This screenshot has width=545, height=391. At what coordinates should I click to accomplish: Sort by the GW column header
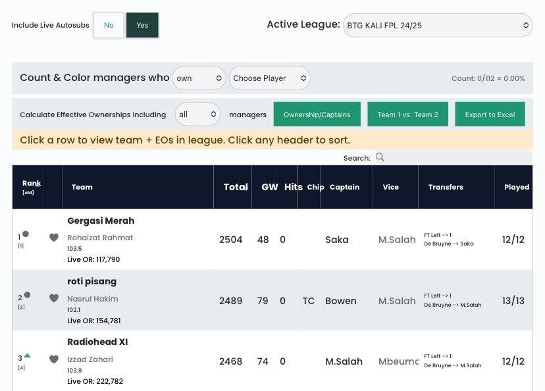pyautogui.click(x=263, y=187)
